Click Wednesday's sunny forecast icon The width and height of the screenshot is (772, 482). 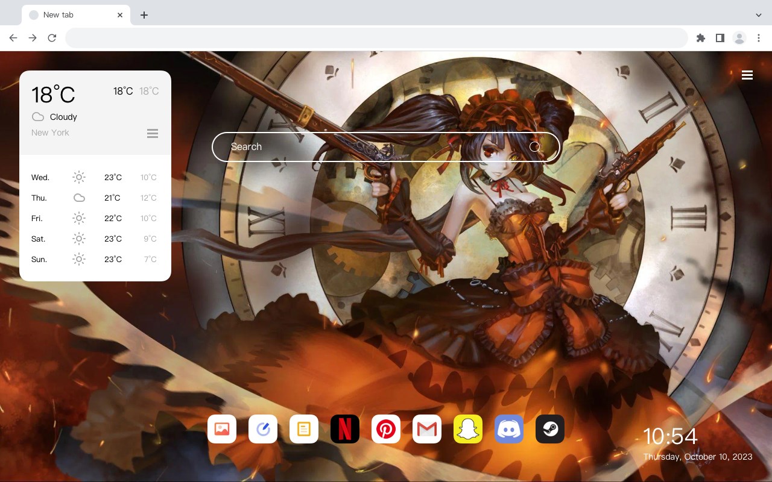79,177
